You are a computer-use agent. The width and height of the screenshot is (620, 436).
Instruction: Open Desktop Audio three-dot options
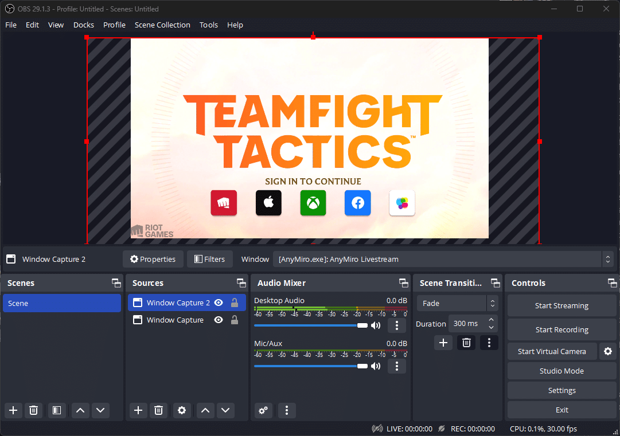coord(396,325)
